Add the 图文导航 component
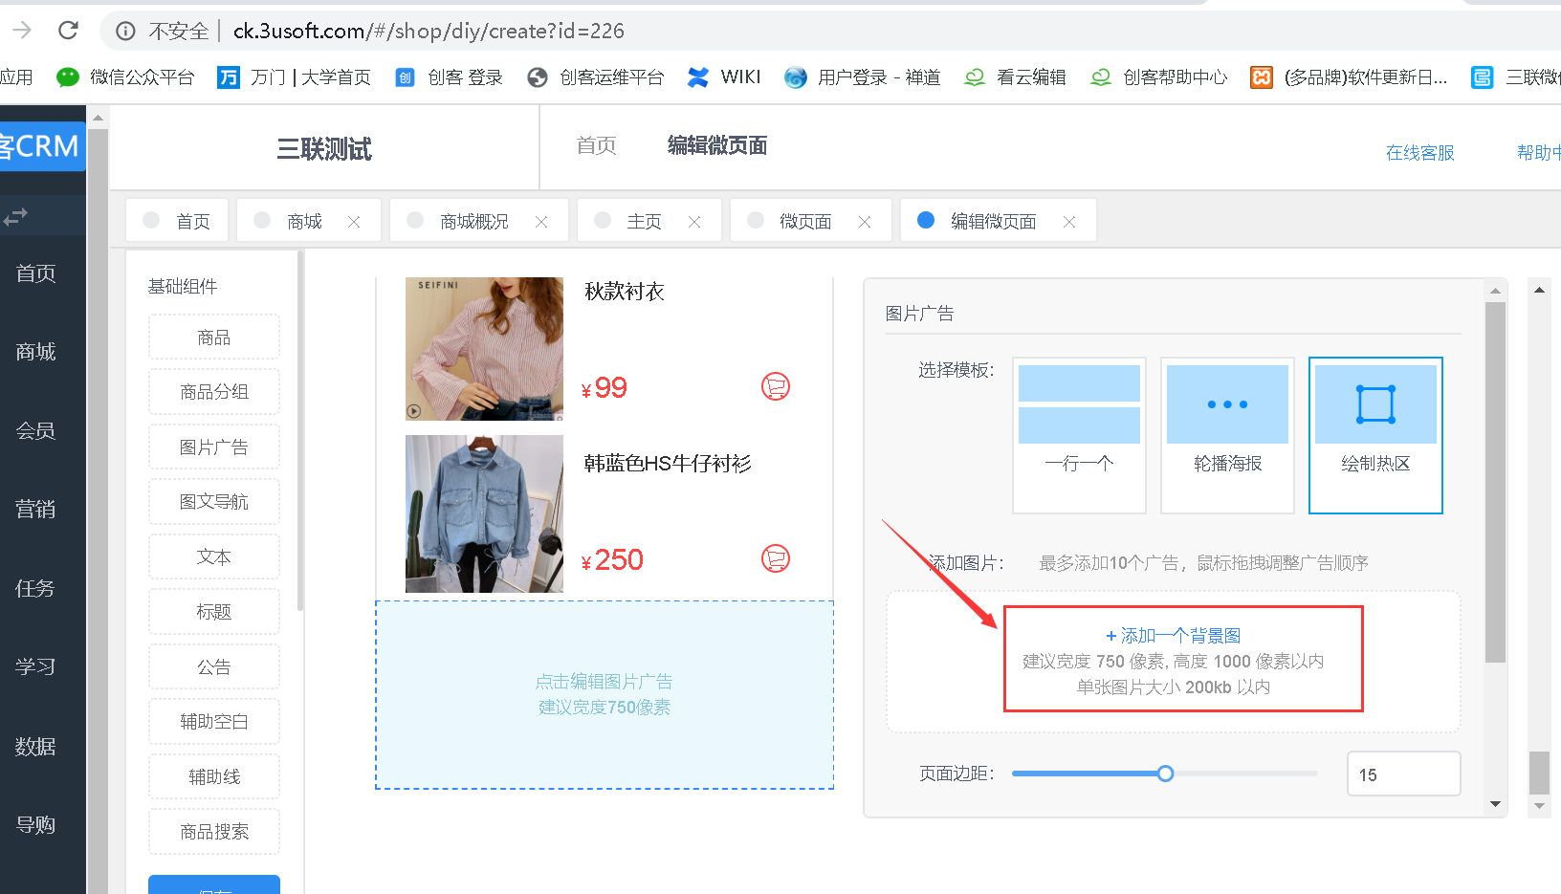This screenshot has height=894, width=1561. tap(214, 502)
